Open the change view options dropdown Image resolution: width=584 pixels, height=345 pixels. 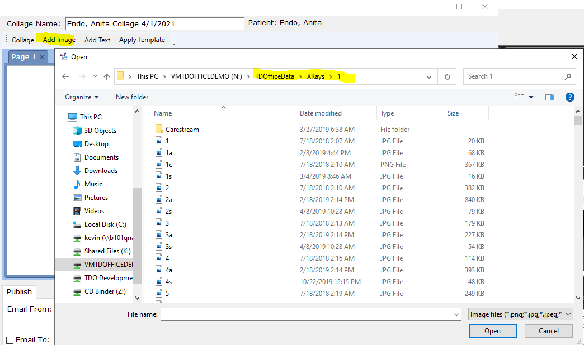[x=531, y=97]
